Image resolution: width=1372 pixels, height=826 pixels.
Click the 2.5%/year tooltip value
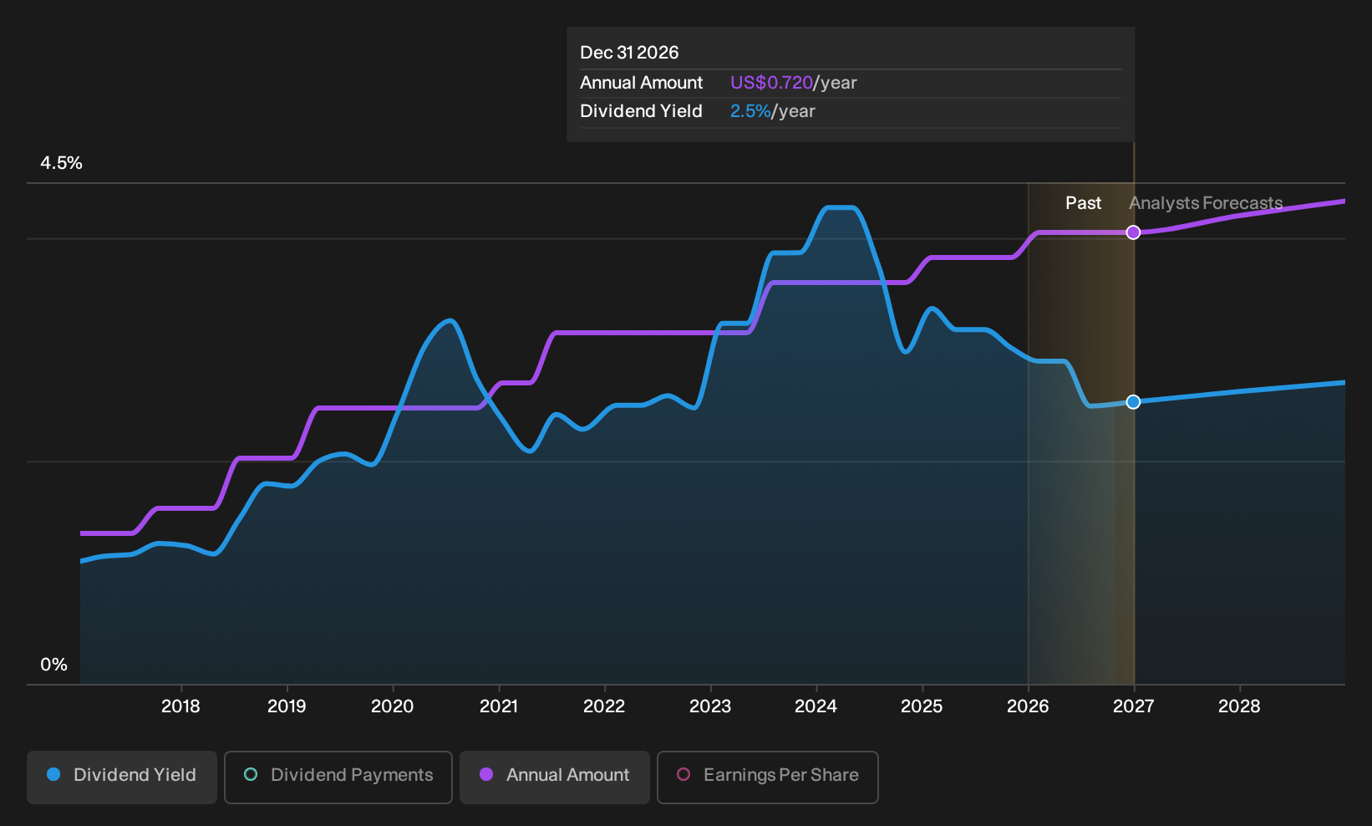coord(772,111)
